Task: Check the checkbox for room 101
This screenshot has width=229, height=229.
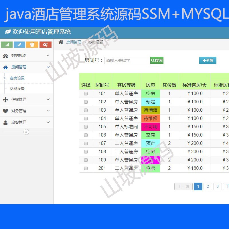Action: tap(86, 93)
